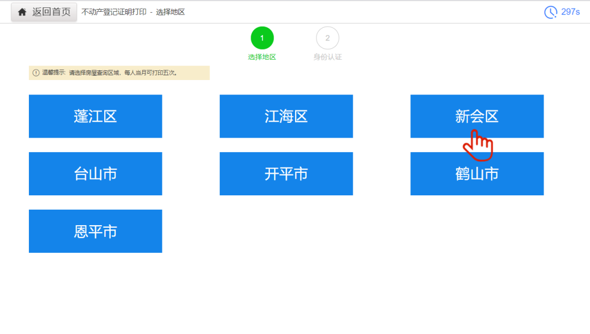Open the 返回首页 button to return home

(x=44, y=11)
